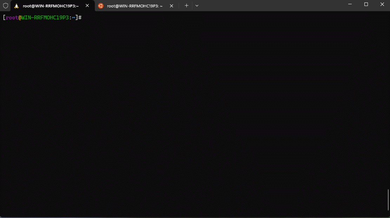Click the terminal vertical scrollbar thumb
Viewport: 390px width, 218px height.
pos(388,200)
